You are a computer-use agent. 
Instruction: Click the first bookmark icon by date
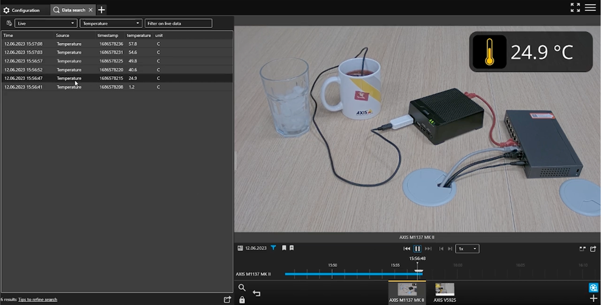284,248
